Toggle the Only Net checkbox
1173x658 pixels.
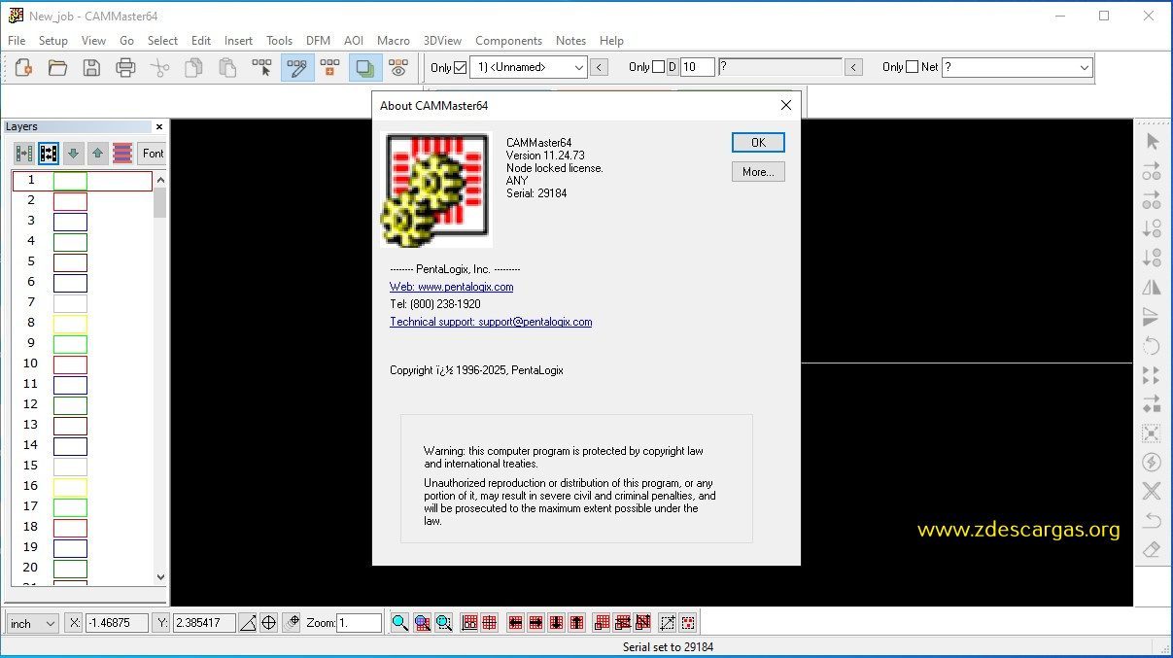point(912,67)
